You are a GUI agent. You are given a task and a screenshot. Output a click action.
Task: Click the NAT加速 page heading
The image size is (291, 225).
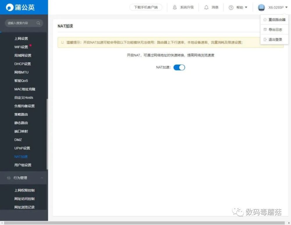(65, 26)
